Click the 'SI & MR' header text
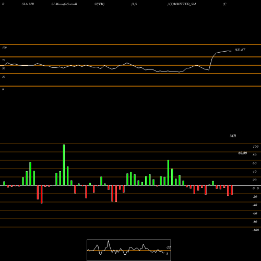The height and width of the screenshot is (261, 261). [x=28, y=4]
